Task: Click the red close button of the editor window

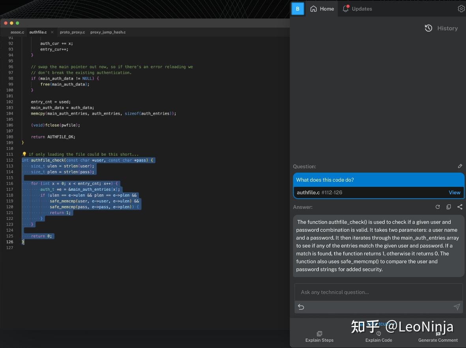Action: [x=6, y=23]
